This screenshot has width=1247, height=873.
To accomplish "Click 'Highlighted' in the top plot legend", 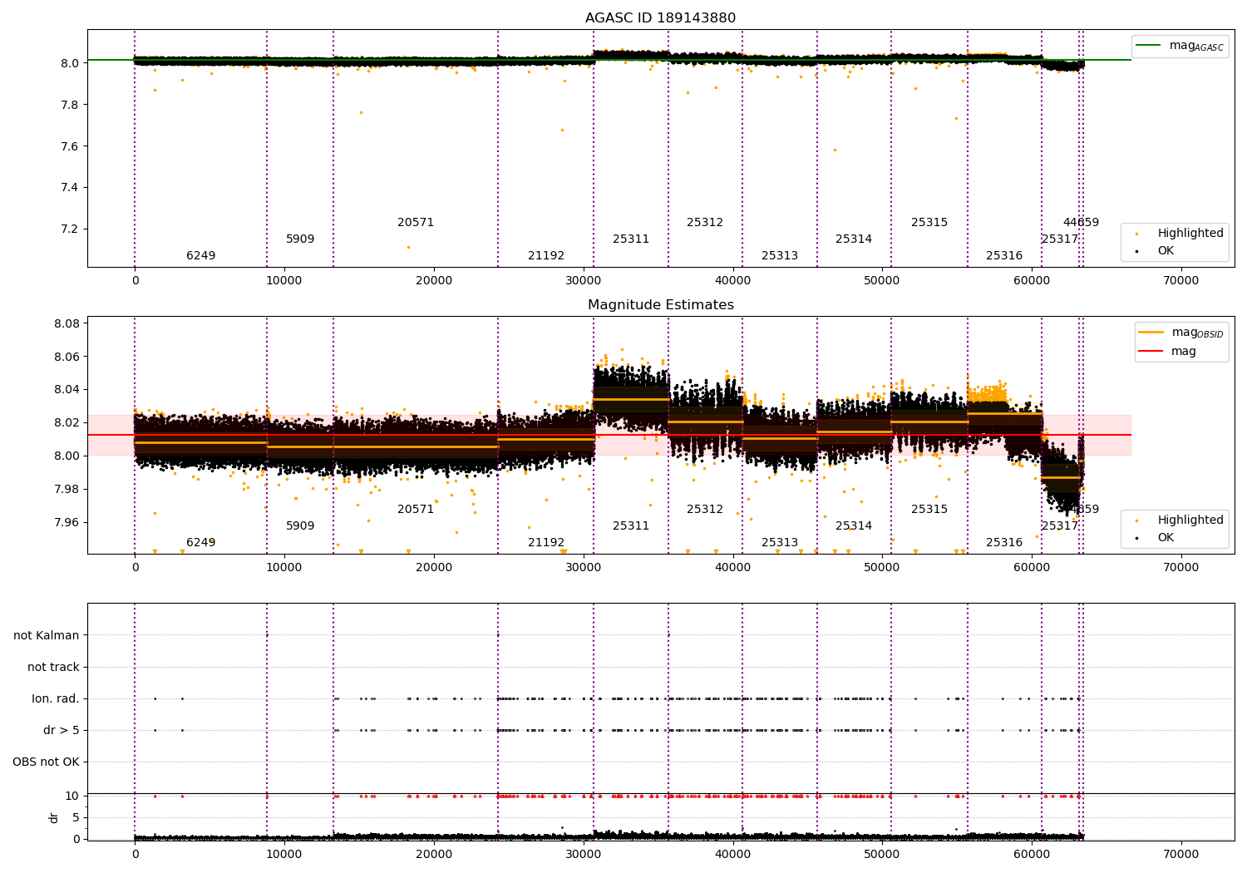I will pyautogui.click(x=1190, y=234).
